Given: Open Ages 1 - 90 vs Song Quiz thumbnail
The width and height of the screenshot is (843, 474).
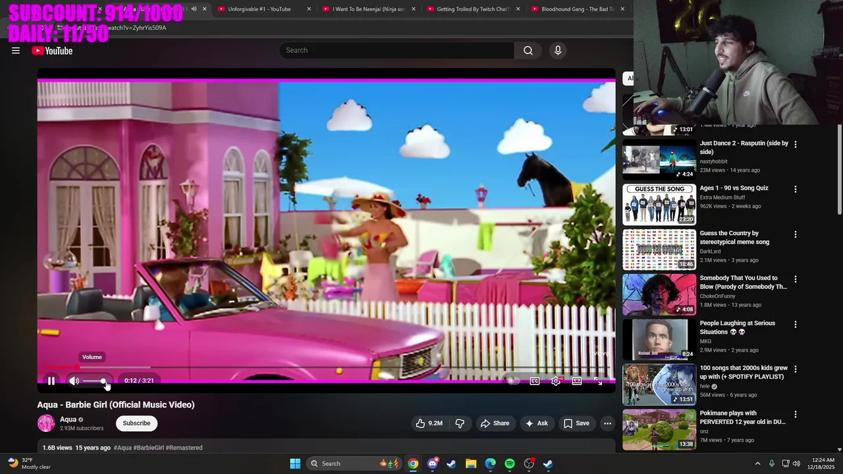Looking at the screenshot, I should tap(659, 204).
